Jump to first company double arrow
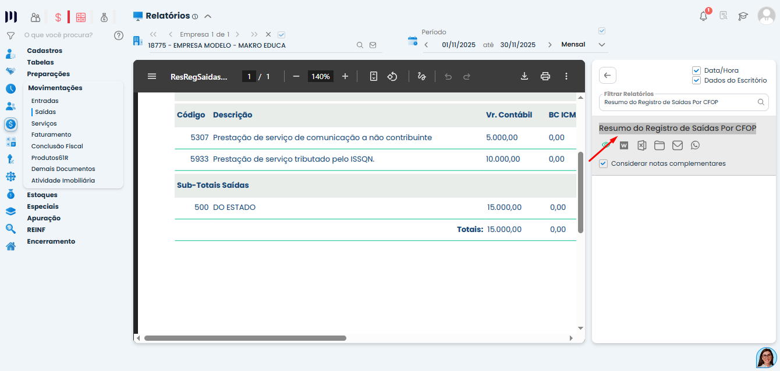Viewport: 780px width, 371px height. pos(154,34)
